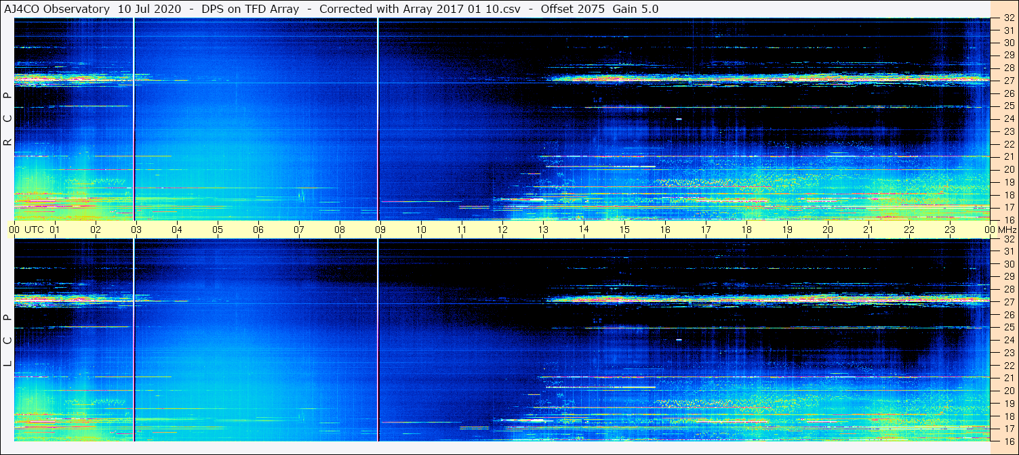The image size is (1019, 455).
Task: Click hour '18' on the UTC time axis
Action: (x=746, y=230)
